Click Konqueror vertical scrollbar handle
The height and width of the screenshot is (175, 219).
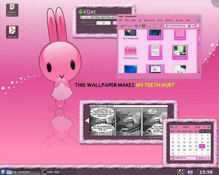tap(199, 38)
